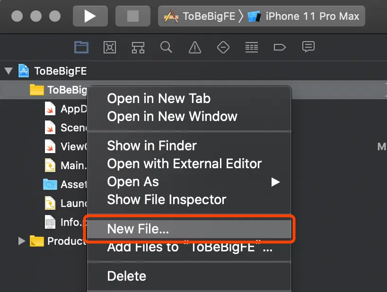Image resolution: width=387 pixels, height=292 pixels.
Task: Collapse the ToBeBigFE project disclosure triangle
Action: click(8, 71)
